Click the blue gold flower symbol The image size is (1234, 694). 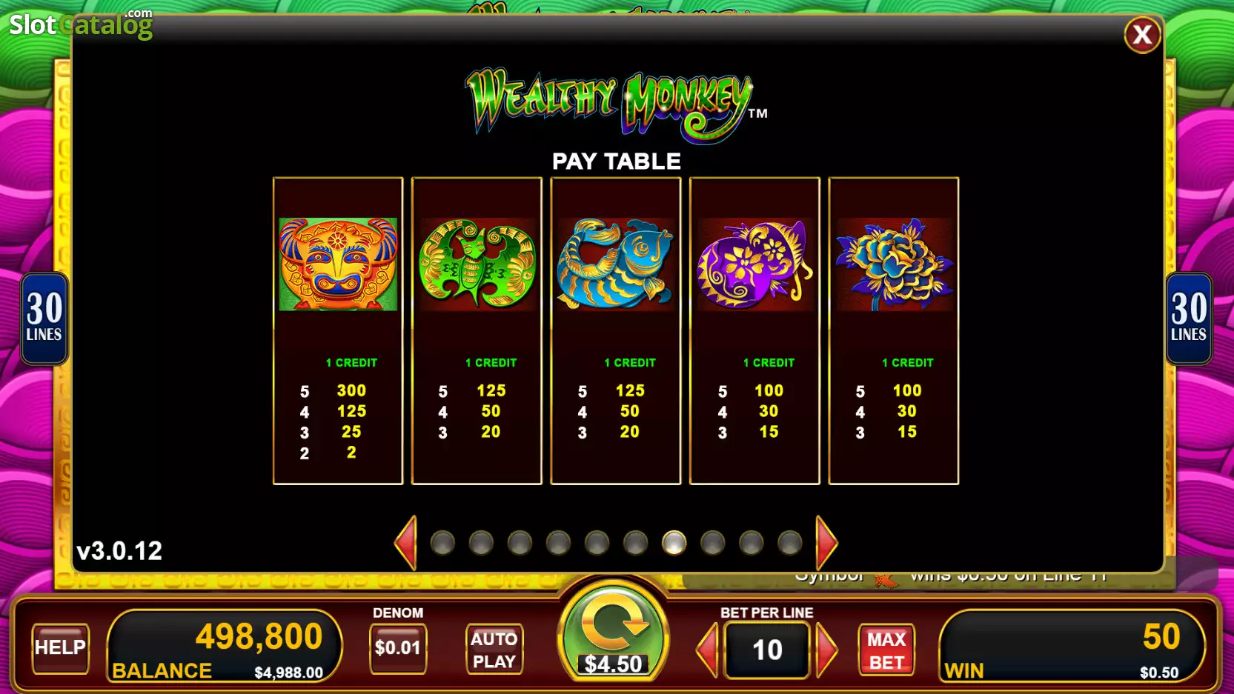point(894,264)
